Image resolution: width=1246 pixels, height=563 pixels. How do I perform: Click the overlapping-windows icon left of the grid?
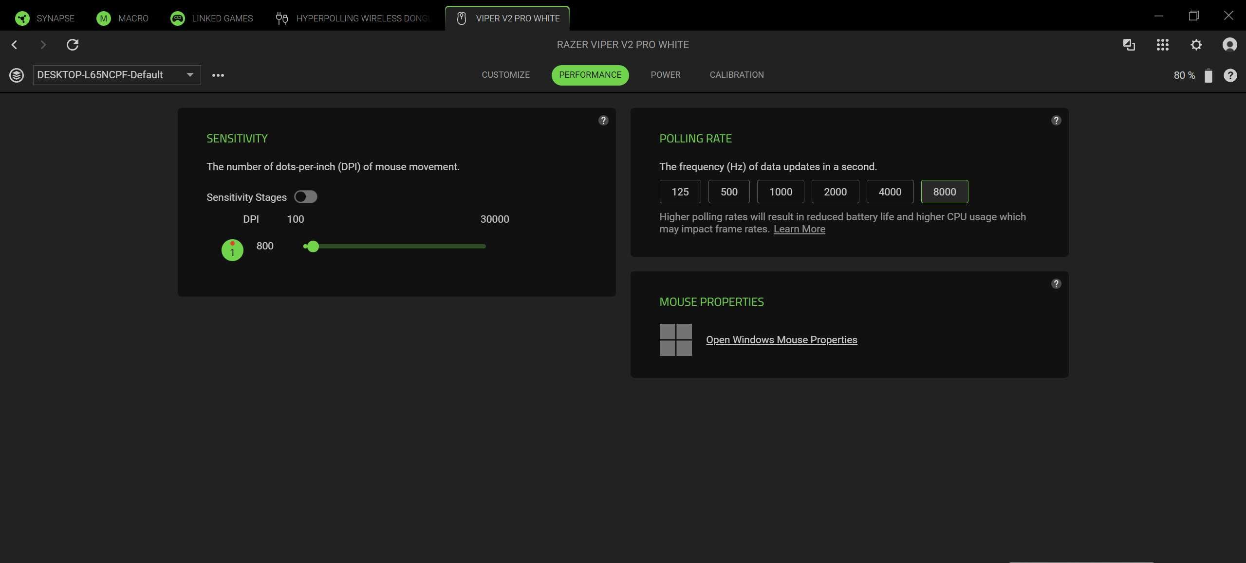click(1129, 45)
